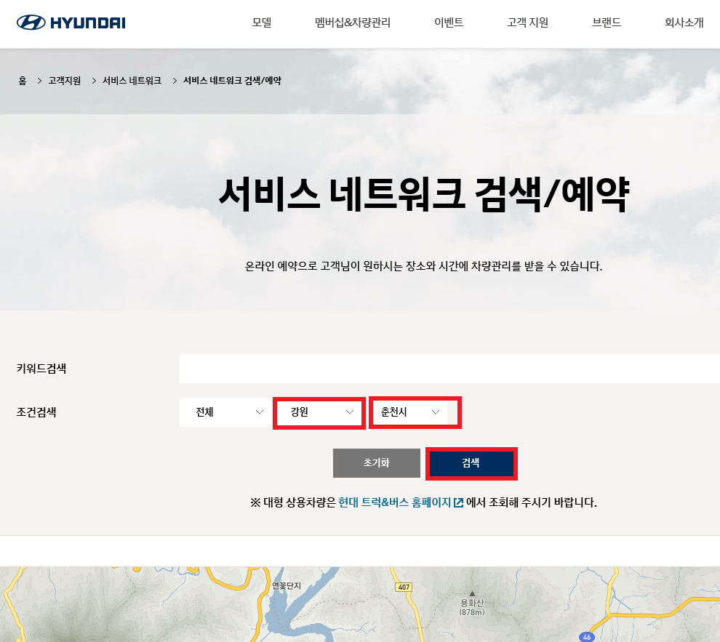Viewport: 720px width, 642px height.
Task: Open the 고객 지원 menu
Action: click(x=527, y=23)
